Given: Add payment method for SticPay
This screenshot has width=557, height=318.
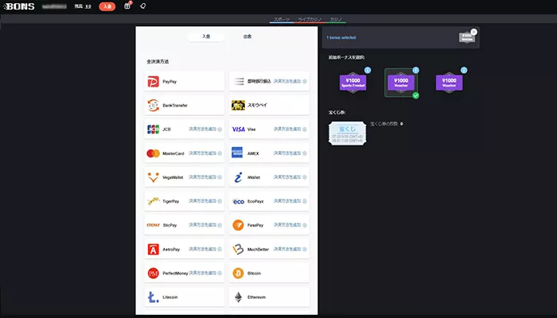Looking at the screenshot, I should [x=205, y=225].
